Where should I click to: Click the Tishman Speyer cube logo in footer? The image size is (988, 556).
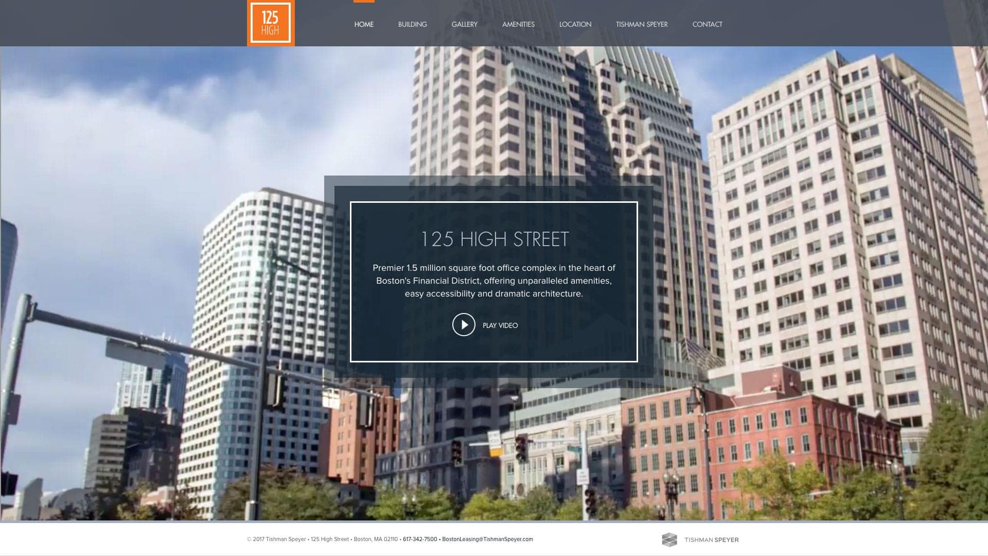(x=670, y=540)
